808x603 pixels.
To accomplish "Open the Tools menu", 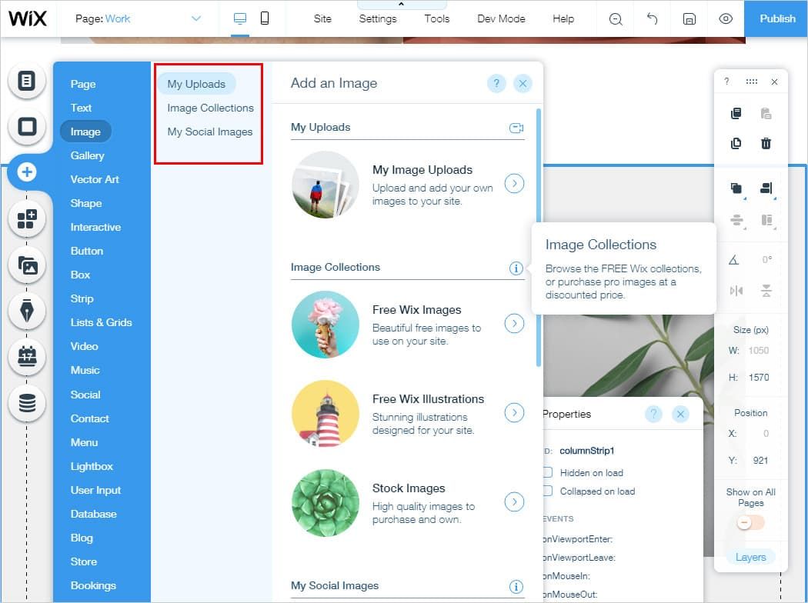I will point(437,19).
